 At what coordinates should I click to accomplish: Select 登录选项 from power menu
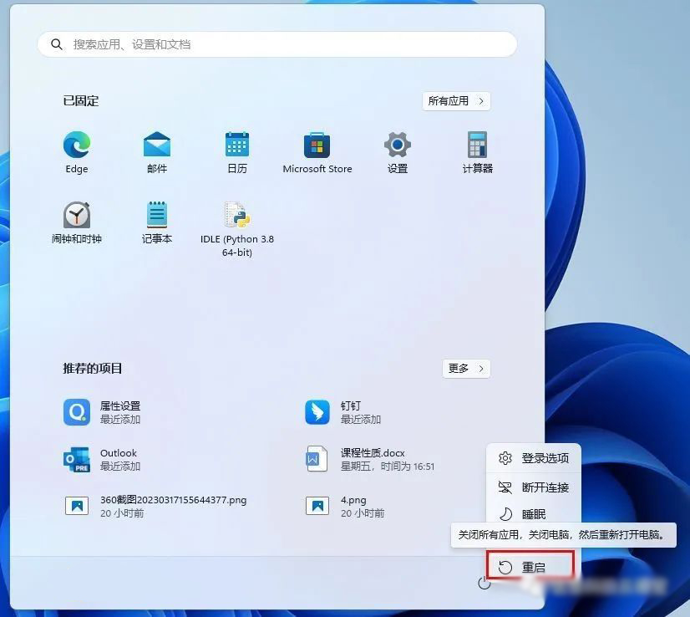[x=534, y=458]
